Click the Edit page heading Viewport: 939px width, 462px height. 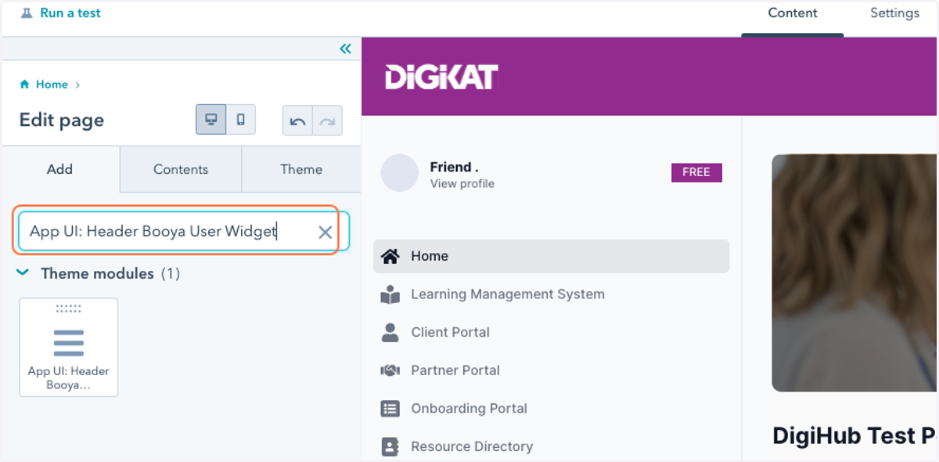point(62,120)
